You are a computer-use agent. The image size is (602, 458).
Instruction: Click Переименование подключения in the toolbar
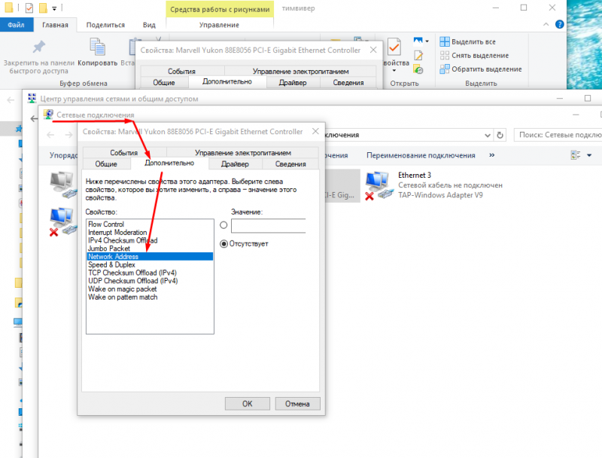coord(421,155)
